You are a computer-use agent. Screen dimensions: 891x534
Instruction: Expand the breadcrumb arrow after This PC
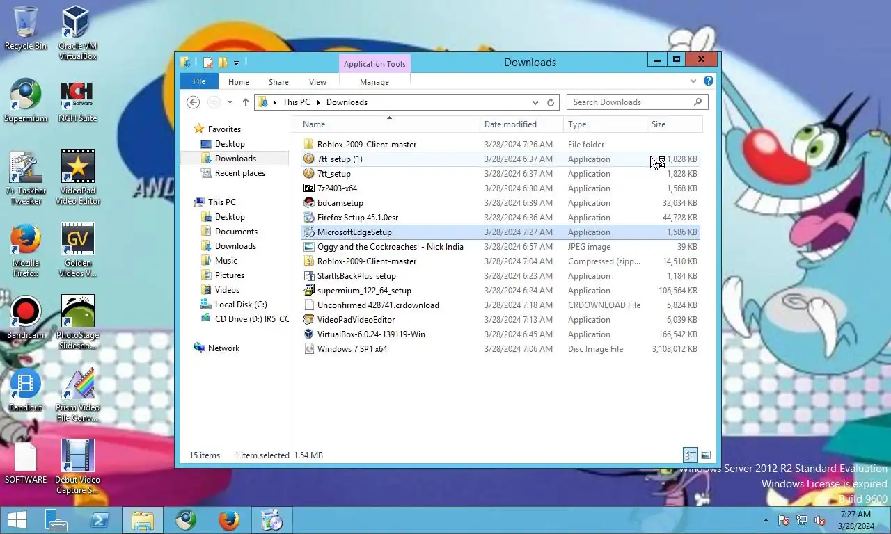[x=319, y=102]
